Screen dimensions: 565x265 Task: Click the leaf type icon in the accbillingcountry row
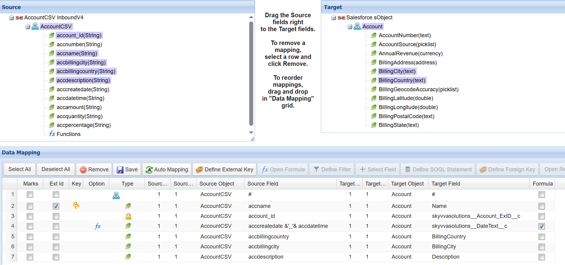pos(128,236)
